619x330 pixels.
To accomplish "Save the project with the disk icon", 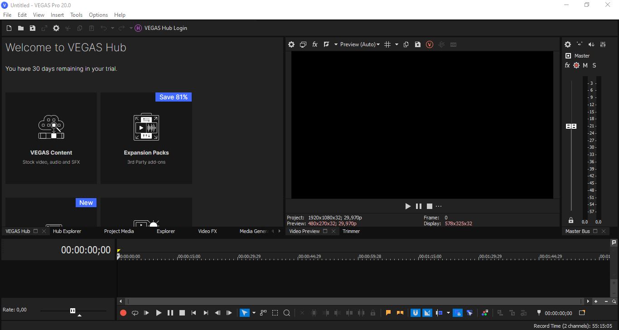I will pyautogui.click(x=33, y=28).
